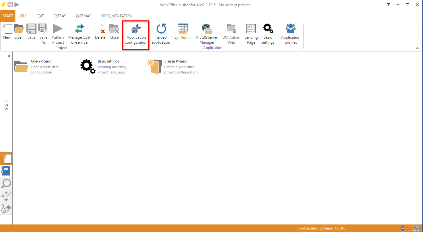
Task: Select the pen annotation icon in the sidebar
Action: pos(6,208)
